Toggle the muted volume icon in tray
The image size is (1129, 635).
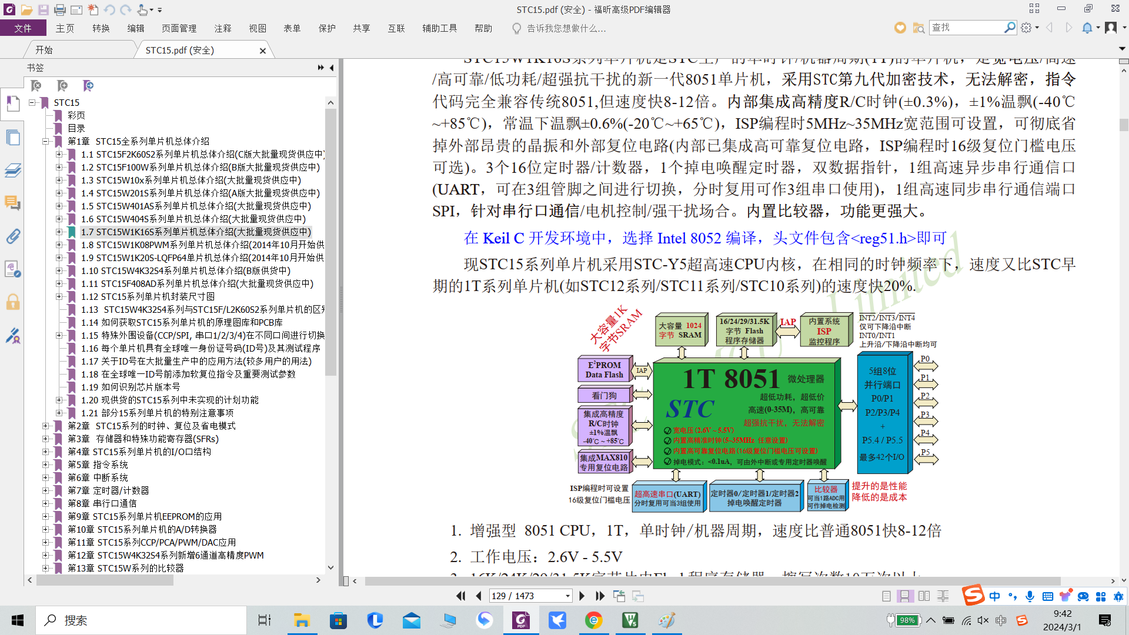pyautogui.click(x=983, y=620)
